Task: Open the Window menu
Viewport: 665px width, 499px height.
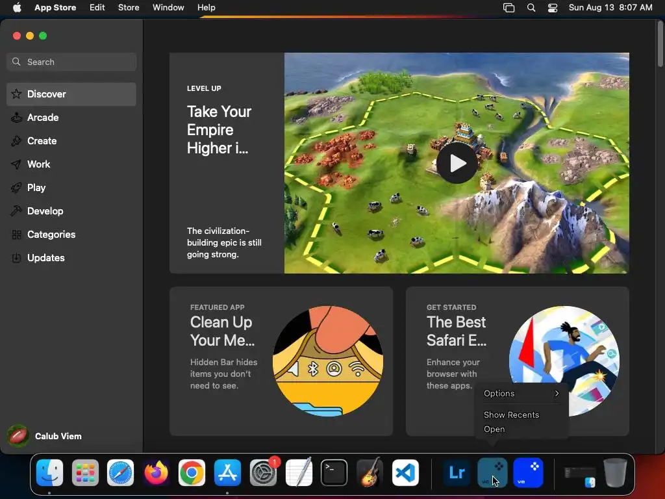Action: 168,7
